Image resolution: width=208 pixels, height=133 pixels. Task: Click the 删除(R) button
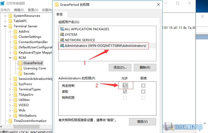(x=145, y=68)
